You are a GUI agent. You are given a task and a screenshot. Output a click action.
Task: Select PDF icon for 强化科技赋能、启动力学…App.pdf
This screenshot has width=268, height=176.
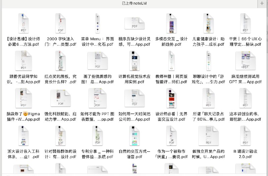(x=61, y=98)
